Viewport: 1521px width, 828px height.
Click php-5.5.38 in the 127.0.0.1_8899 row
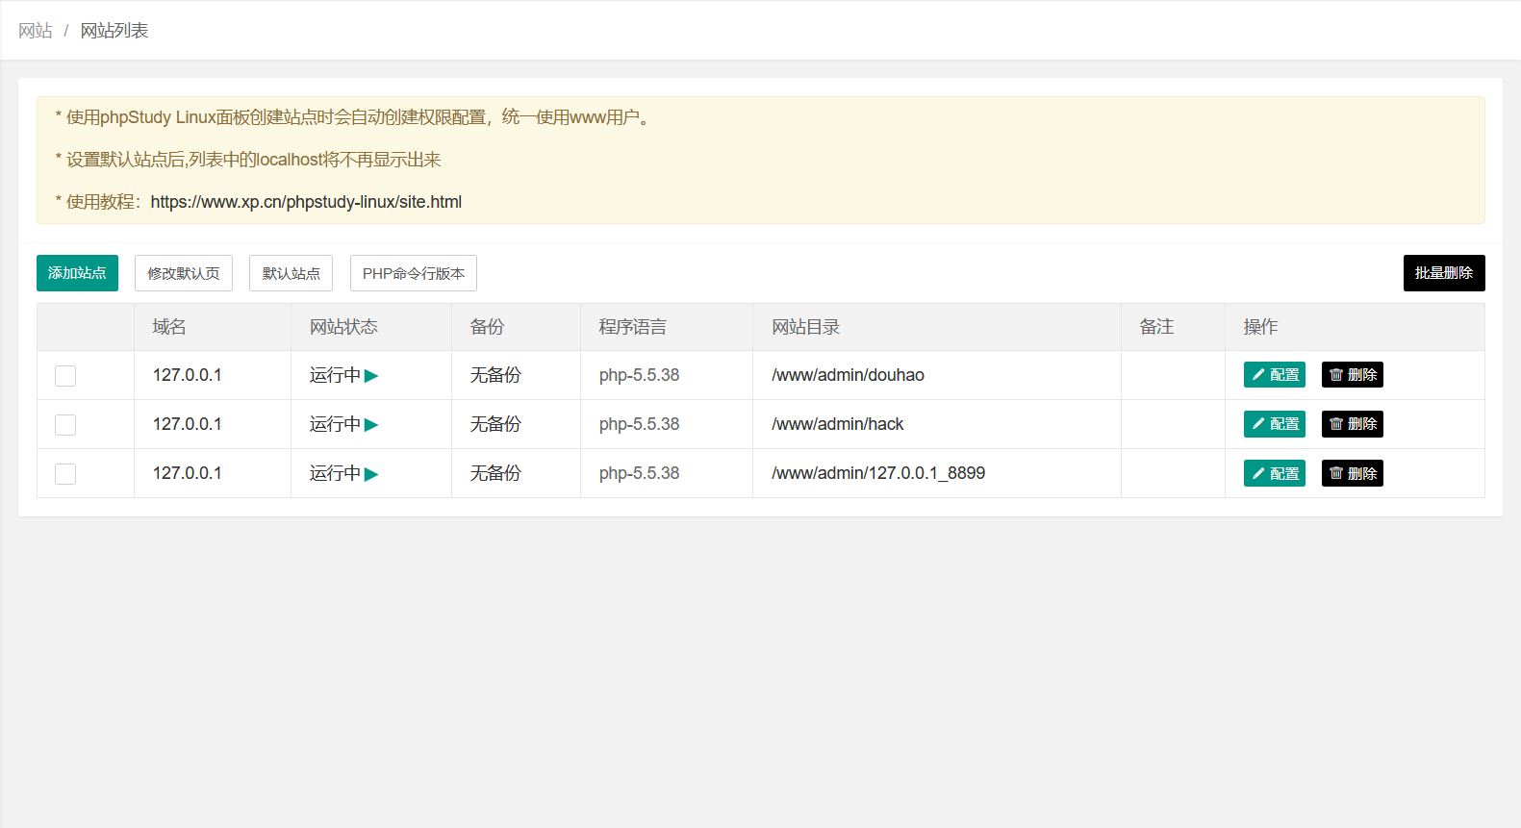coord(639,473)
